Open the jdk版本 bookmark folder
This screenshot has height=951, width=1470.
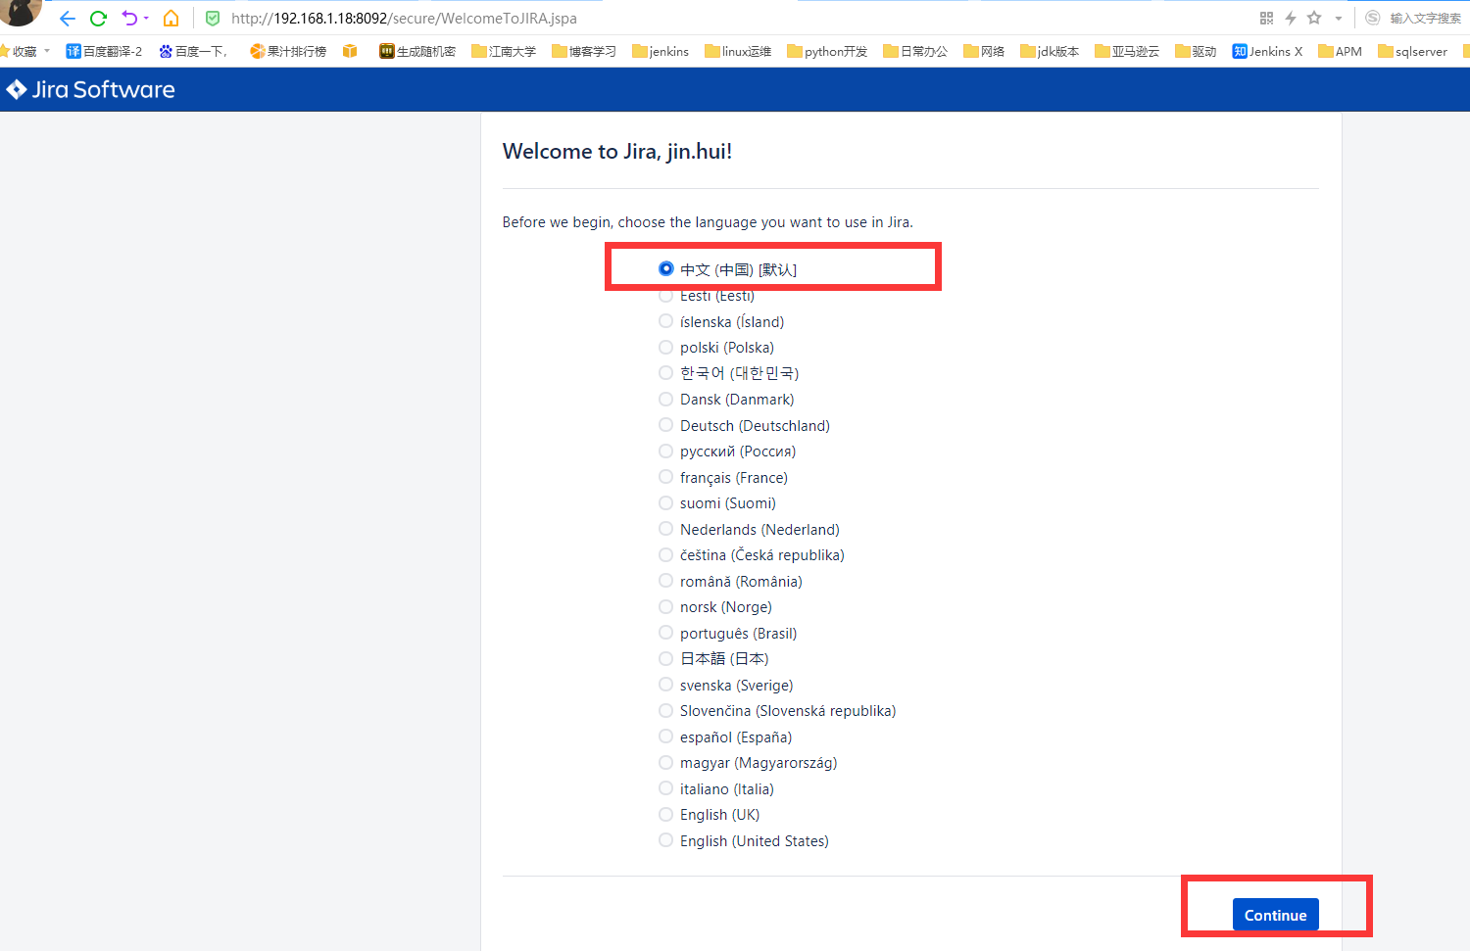click(x=1050, y=51)
